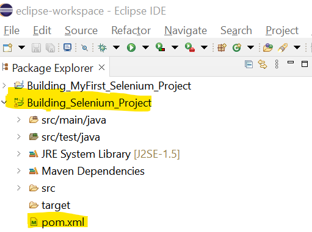The image size is (312, 232).
Task: Select the target folder
Action: [x=56, y=205]
